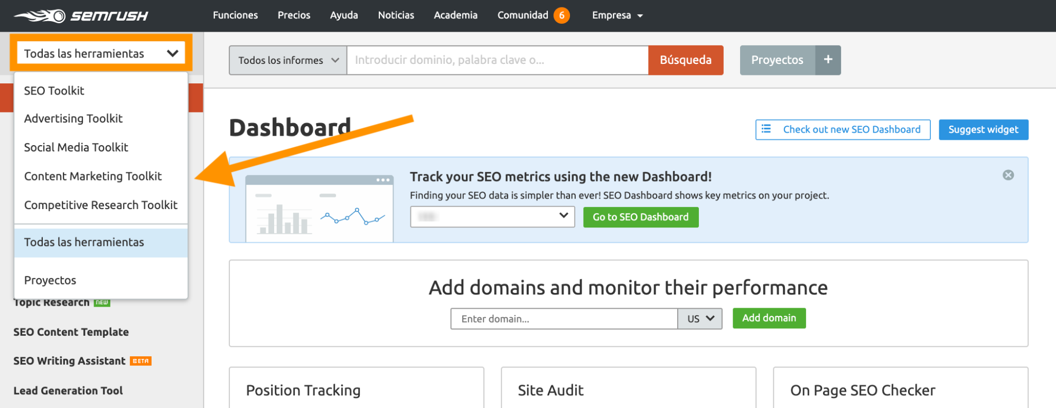Viewport: 1056px width, 408px height.
Task: Click the On Page SEO Checker title
Action: pyautogui.click(x=863, y=391)
